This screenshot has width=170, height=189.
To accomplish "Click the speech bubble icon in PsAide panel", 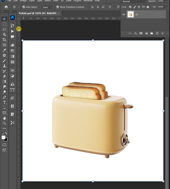I will [x=12, y=37].
